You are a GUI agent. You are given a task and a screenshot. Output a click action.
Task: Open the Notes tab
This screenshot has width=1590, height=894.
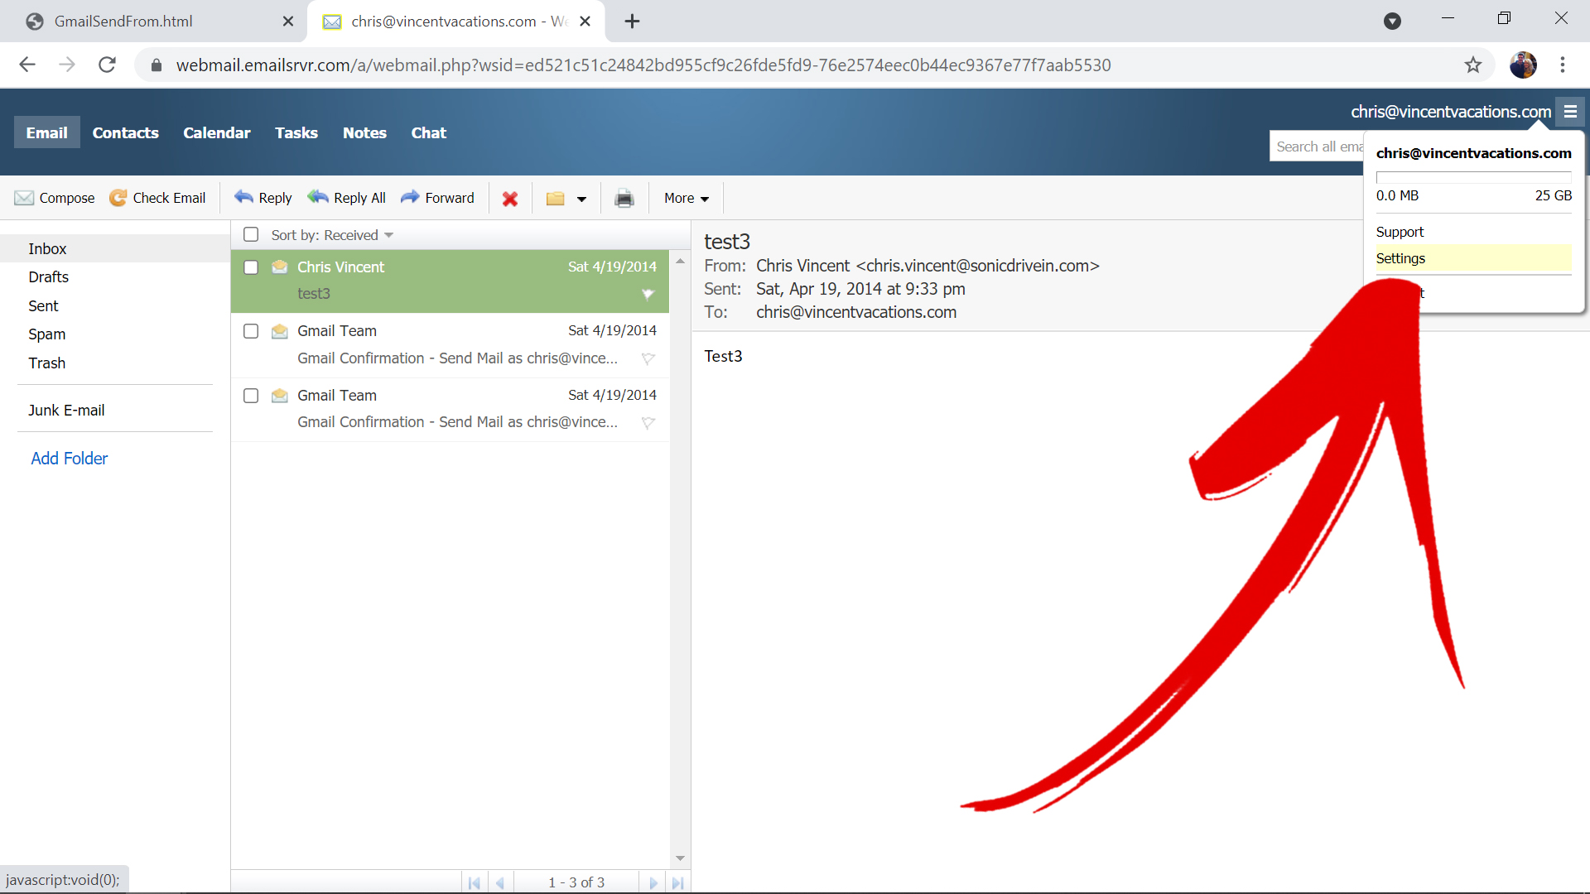coord(364,132)
